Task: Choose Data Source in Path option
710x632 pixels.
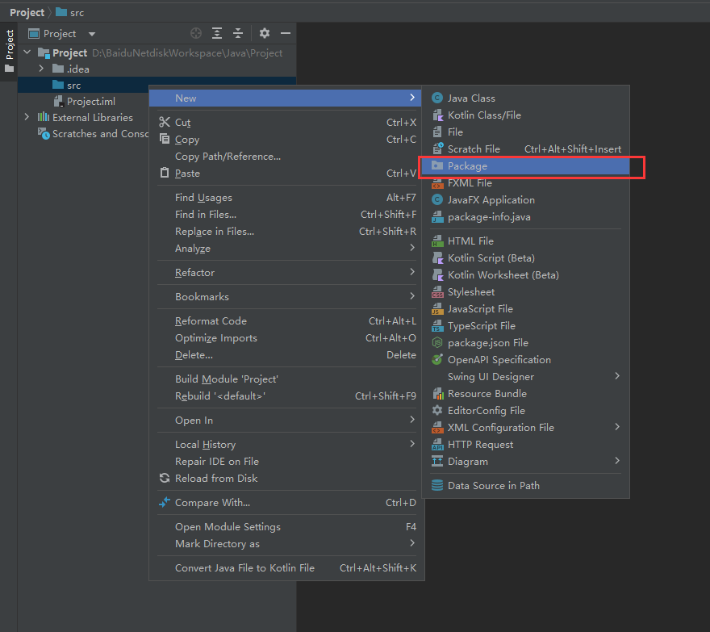Action: coord(493,485)
